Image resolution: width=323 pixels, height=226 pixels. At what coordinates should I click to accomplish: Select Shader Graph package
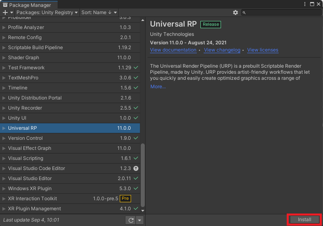pyautogui.click(x=70, y=58)
